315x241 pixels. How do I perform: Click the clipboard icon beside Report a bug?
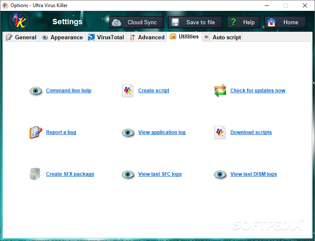pyautogui.click(x=36, y=132)
